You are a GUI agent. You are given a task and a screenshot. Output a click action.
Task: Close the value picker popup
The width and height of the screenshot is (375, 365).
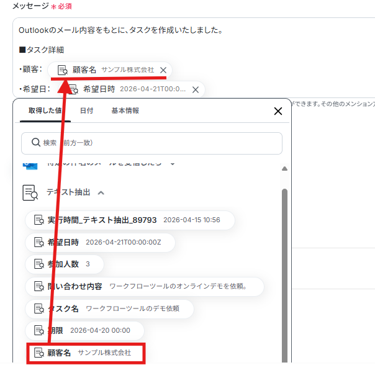tap(278, 111)
